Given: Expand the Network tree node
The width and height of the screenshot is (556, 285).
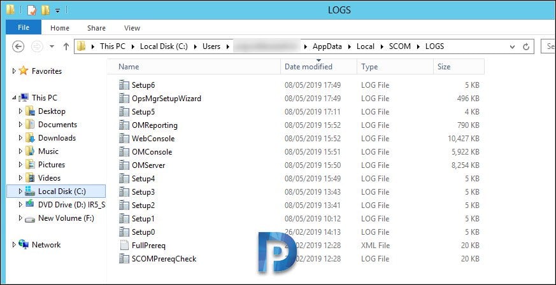Looking at the screenshot, I should 14,245.
